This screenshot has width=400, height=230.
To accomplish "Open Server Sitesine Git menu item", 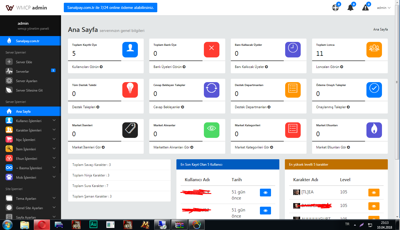I will tap(30, 90).
